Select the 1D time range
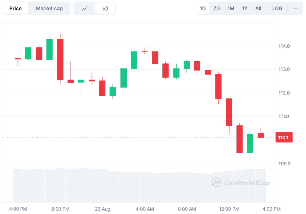This screenshot has width=306, height=214. pyautogui.click(x=203, y=8)
